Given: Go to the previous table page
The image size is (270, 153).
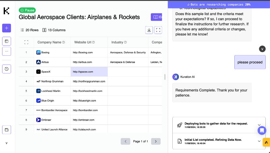Looking at the screenshot, I should click(125, 141).
